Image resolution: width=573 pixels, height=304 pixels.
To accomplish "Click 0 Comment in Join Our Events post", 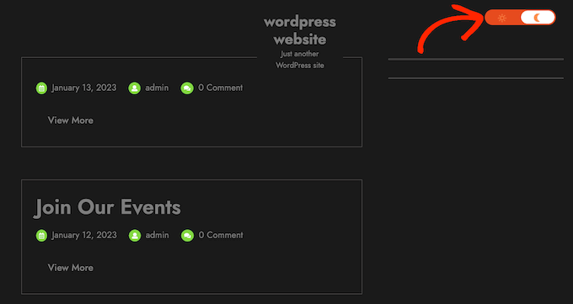I will tap(221, 235).
